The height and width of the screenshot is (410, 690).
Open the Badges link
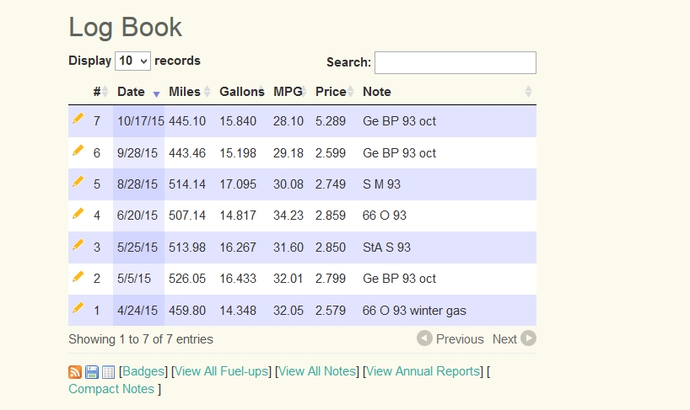(x=143, y=371)
